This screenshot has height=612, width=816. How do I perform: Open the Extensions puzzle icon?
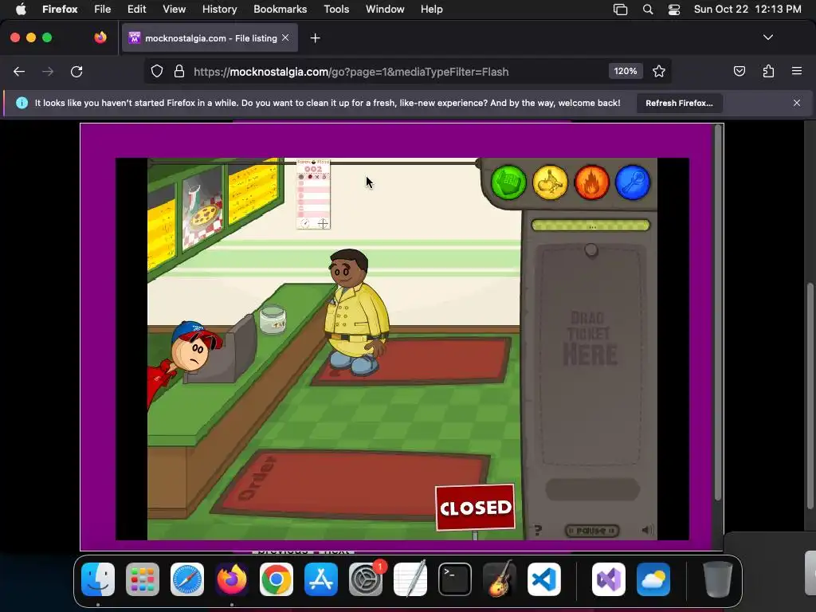(768, 71)
